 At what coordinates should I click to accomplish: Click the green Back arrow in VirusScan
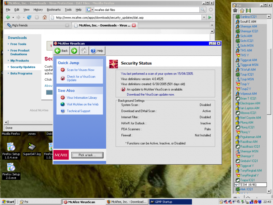58,51
